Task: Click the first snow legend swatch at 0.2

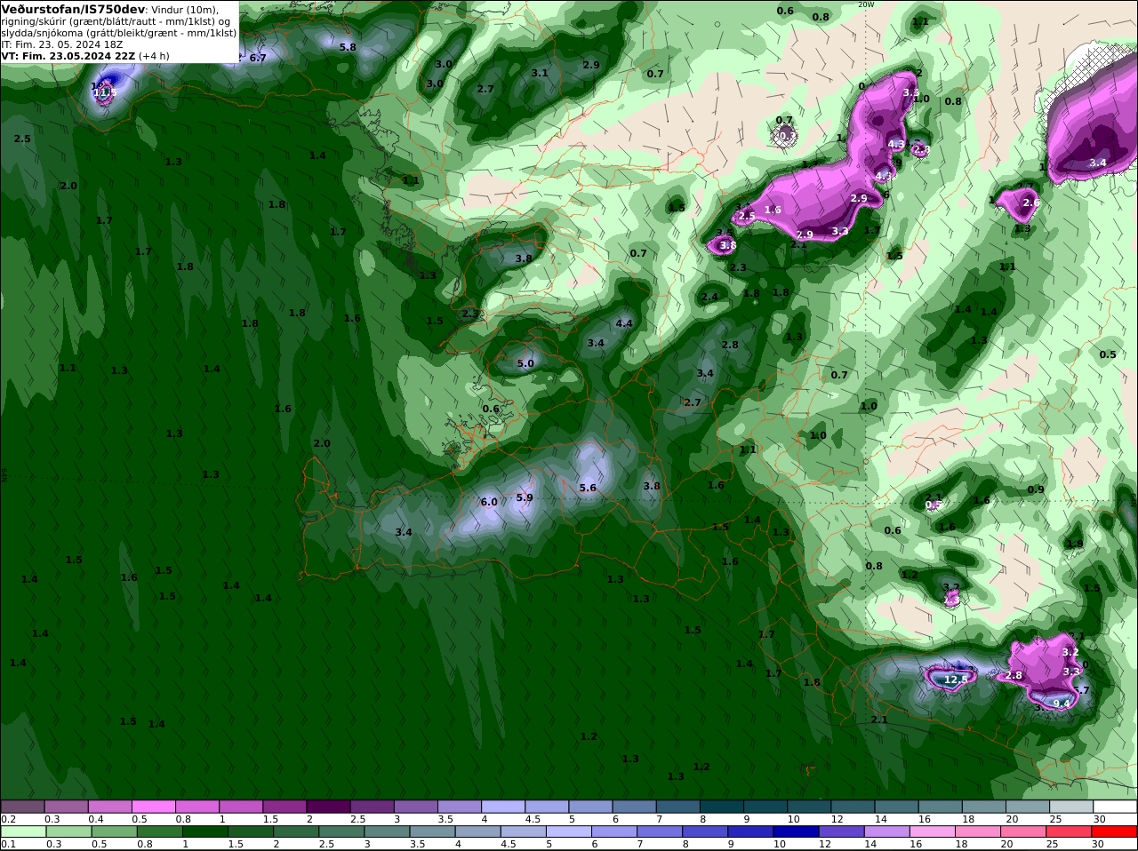Action: click(22, 807)
